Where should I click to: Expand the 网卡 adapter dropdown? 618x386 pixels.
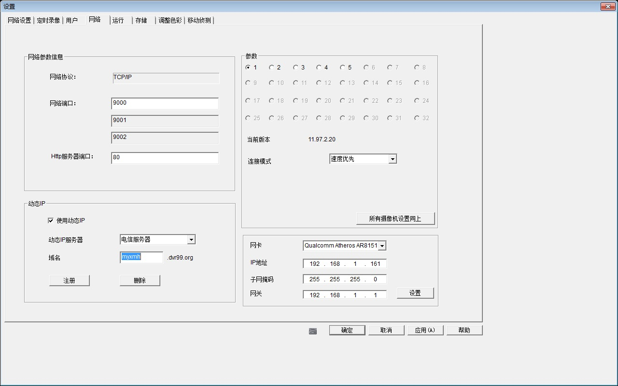coord(382,246)
